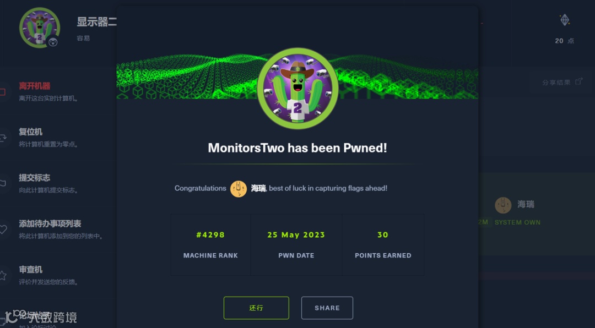This screenshot has width=595, height=328.
Task: Click the star icon beside 审查机
Action: tap(3, 276)
